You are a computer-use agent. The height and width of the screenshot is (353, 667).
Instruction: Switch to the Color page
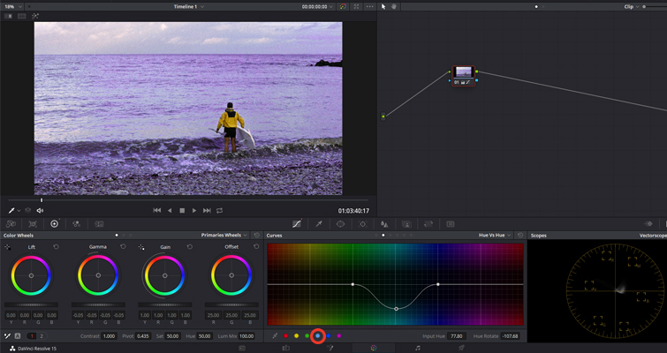click(x=374, y=349)
